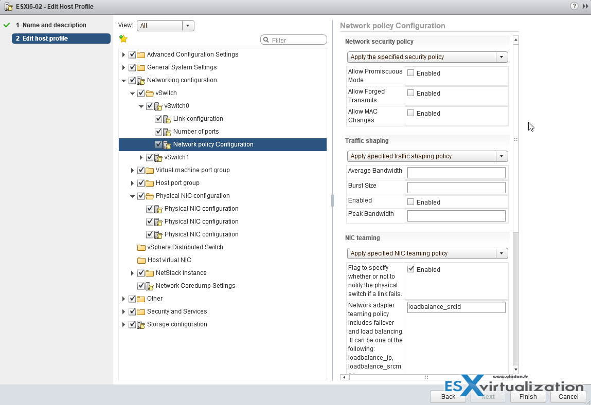Open the View dropdown set to All
Screen dimensions: 591x405
166,26
